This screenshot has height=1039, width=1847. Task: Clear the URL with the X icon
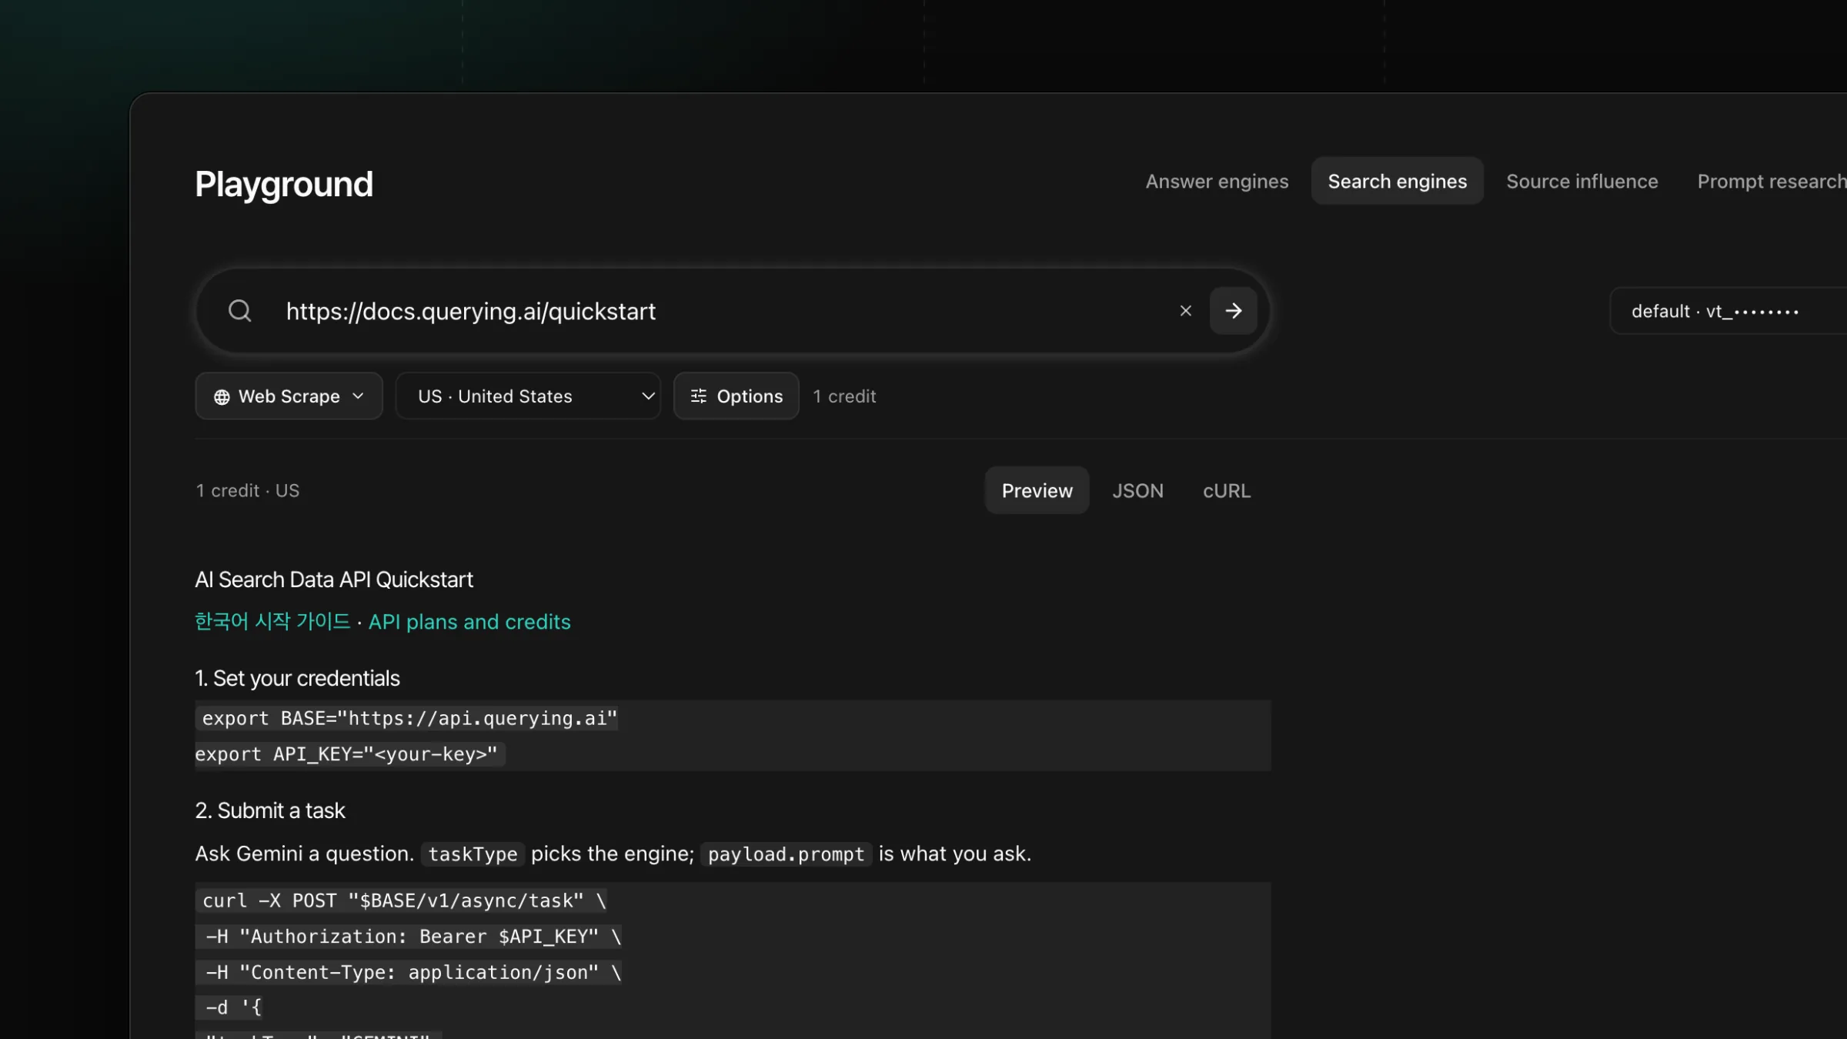point(1185,311)
